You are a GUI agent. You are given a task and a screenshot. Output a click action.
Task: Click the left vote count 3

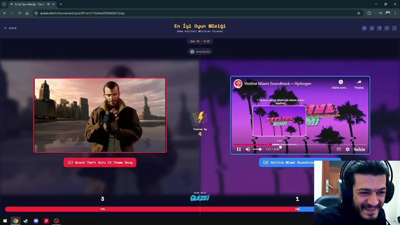tap(102, 199)
